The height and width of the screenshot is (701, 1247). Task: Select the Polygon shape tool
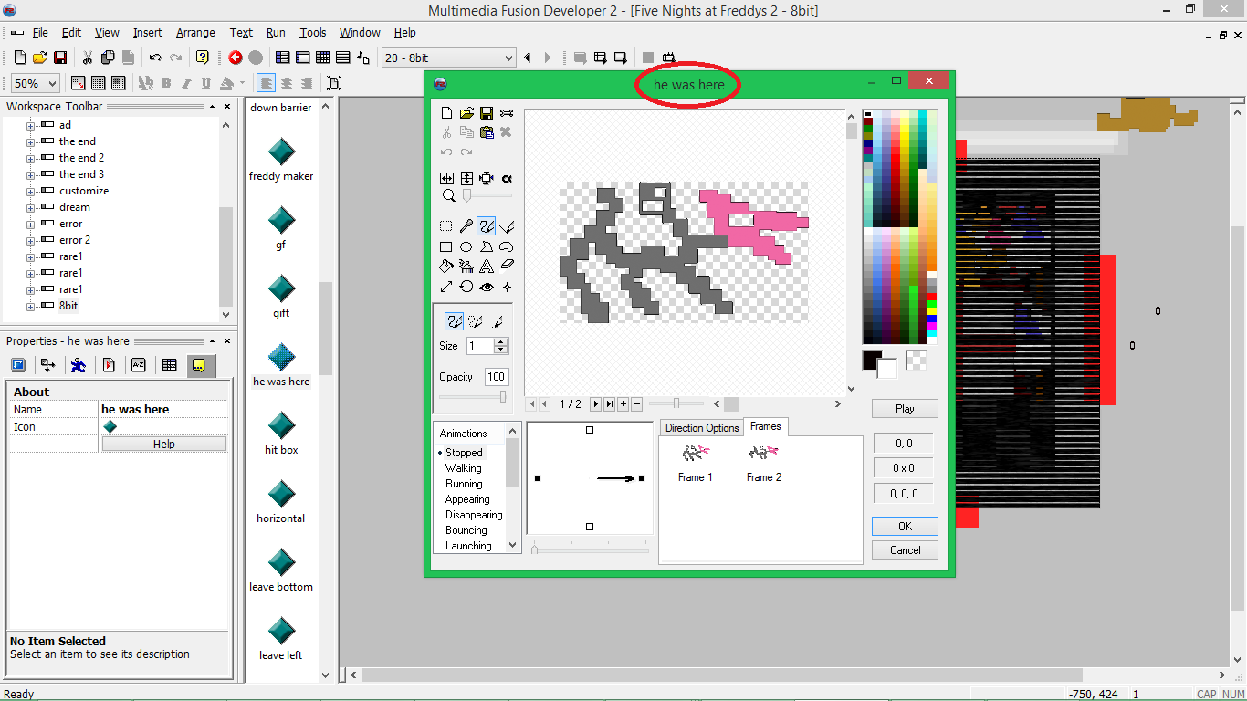(x=487, y=246)
